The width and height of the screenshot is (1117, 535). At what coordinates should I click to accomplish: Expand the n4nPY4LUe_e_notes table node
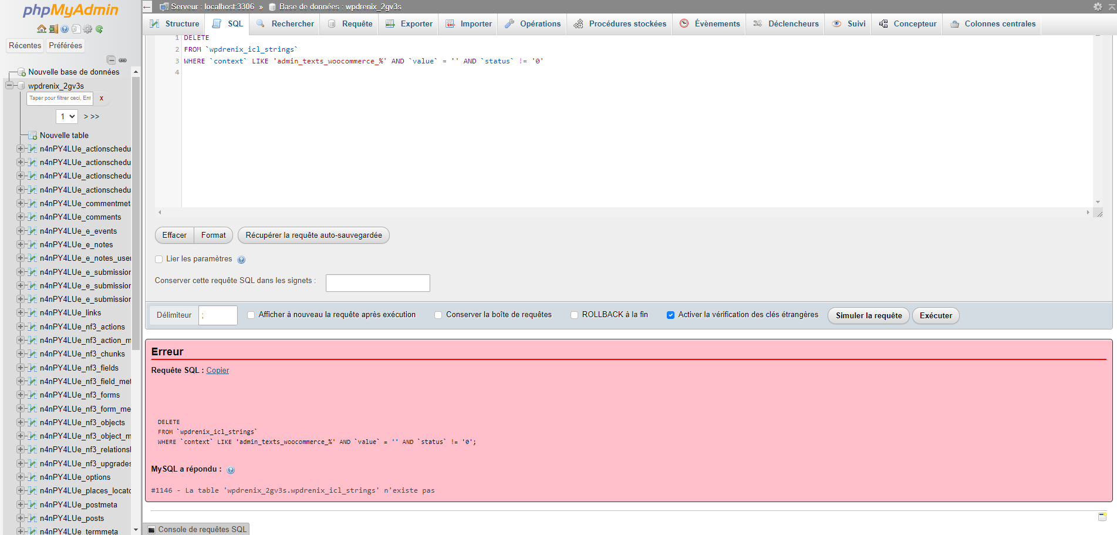pos(21,244)
